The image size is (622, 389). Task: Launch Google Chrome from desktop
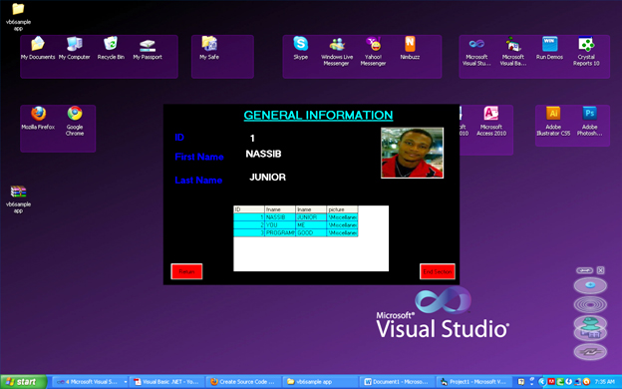click(x=75, y=121)
